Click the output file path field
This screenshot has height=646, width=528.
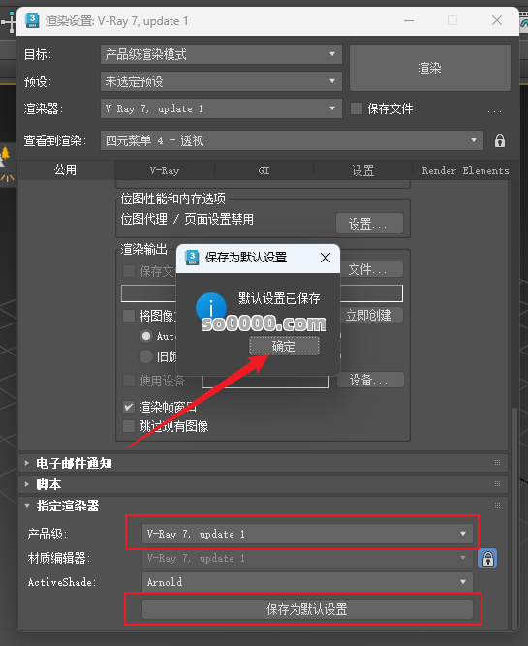pyautogui.click(x=262, y=293)
